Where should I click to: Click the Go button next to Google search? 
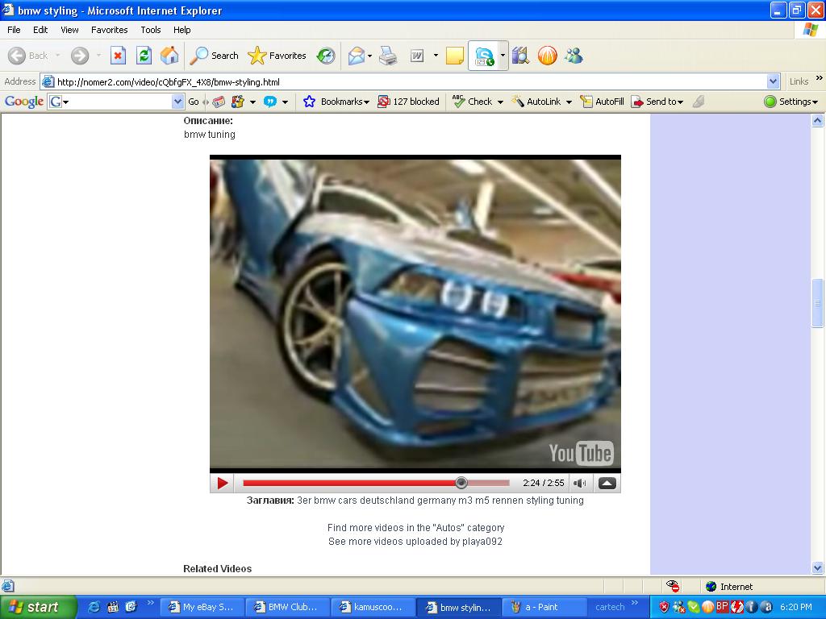pos(194,102)
